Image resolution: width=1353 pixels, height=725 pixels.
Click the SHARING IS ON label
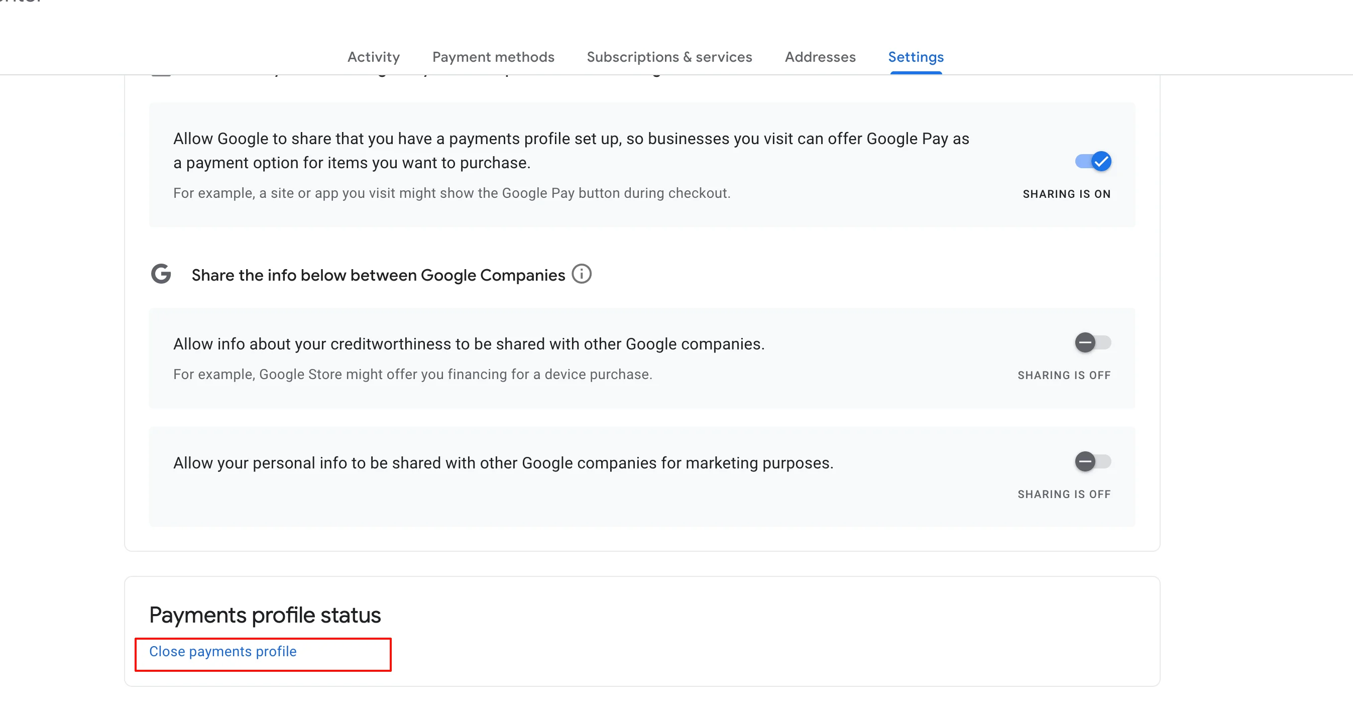tap(1066, 194)
